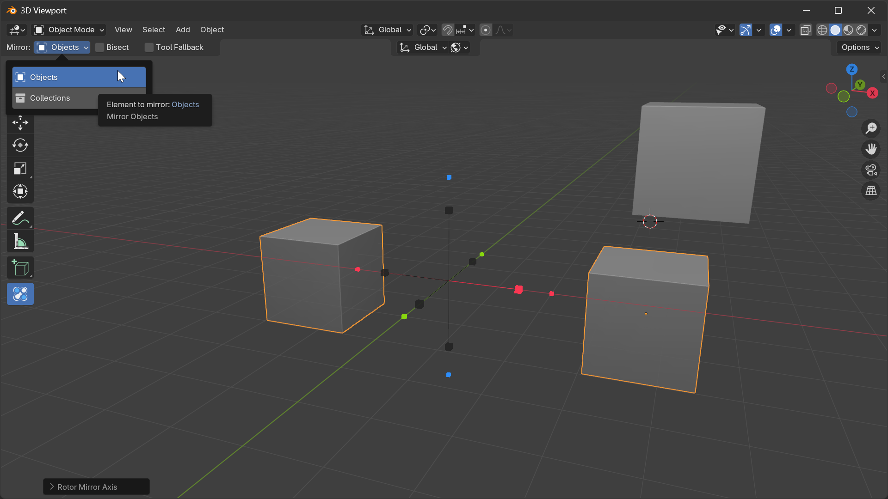Open the transform orientation Global dropdown
Viewport: 888px width, 499px height.
point(387,30)
